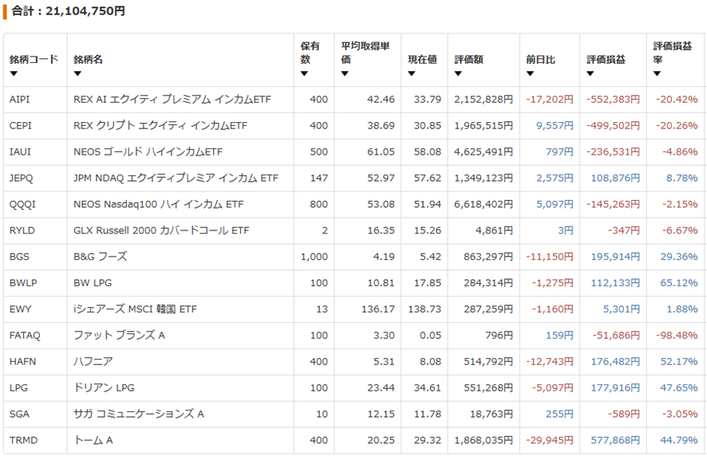707x460 pixels.
Task: Select the B&G フーズ stock name
Action: tap(100, 257)
